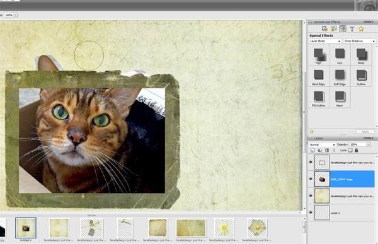378x244 pixels.
Task: Show Favorites with the star icon
Action: click(361, 29)
